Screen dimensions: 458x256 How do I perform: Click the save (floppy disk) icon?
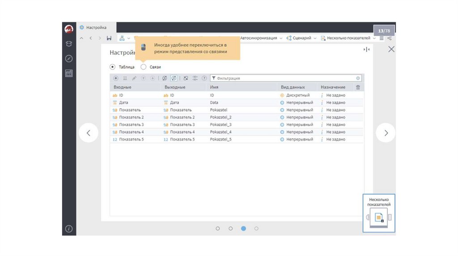pyautogui.click(x=109, y=38)
